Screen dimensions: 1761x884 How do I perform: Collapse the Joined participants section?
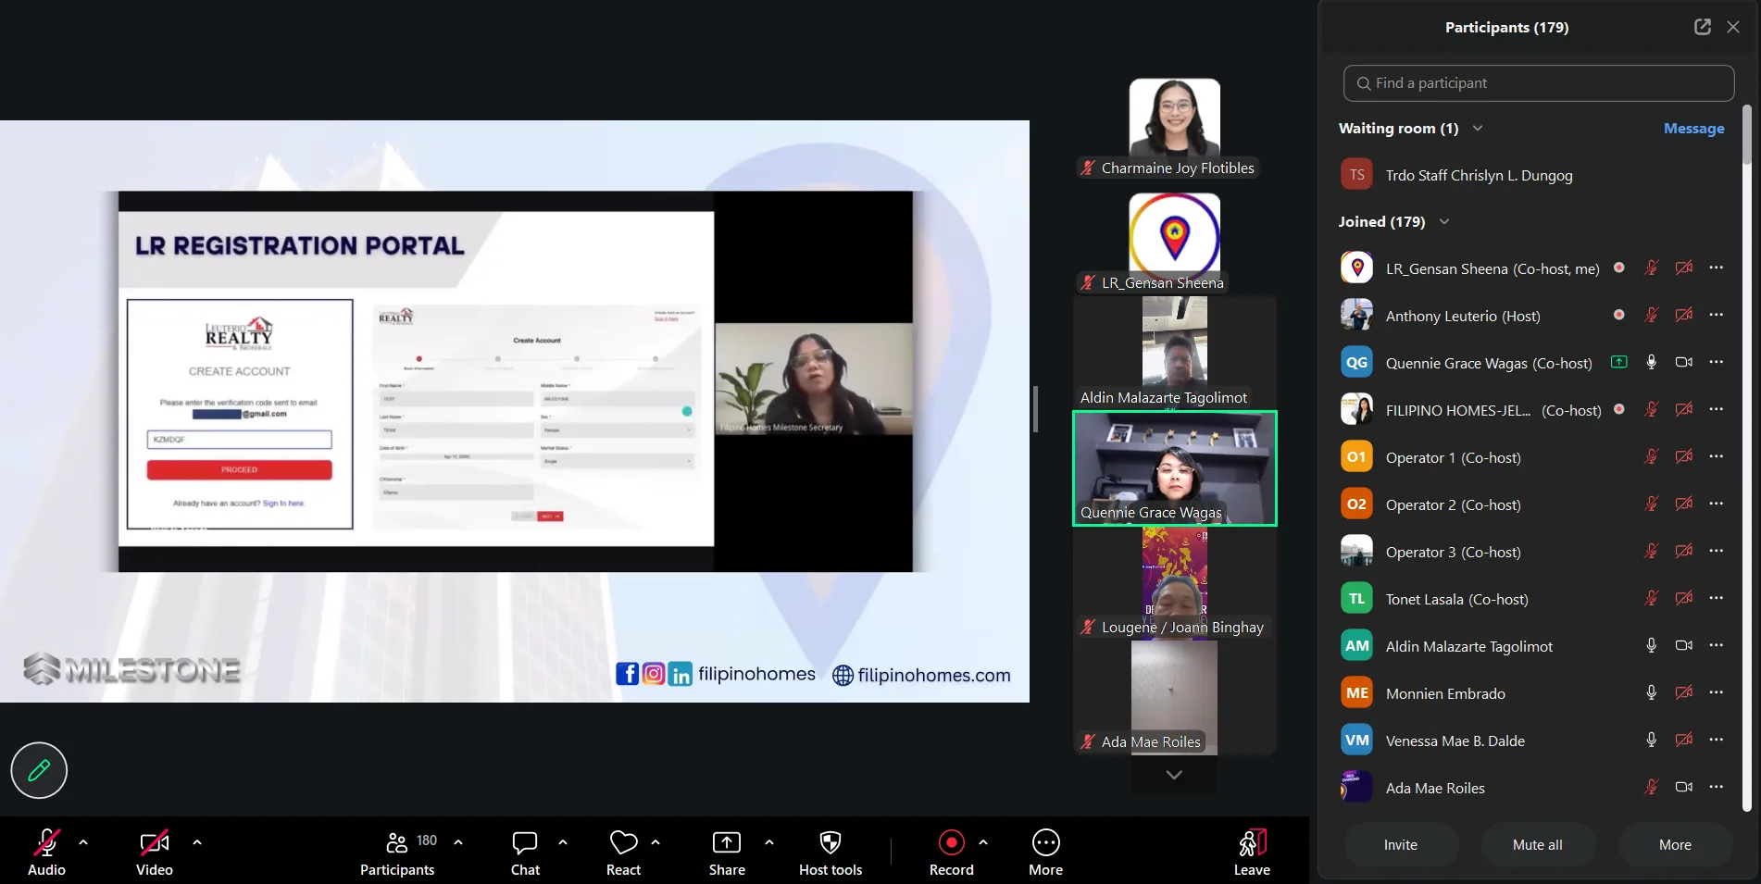(1444, 221)
